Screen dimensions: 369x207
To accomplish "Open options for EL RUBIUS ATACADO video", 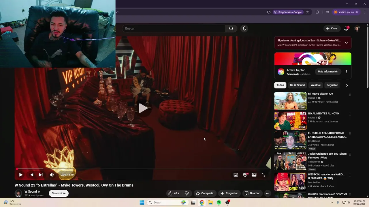I will click(350, 134).
